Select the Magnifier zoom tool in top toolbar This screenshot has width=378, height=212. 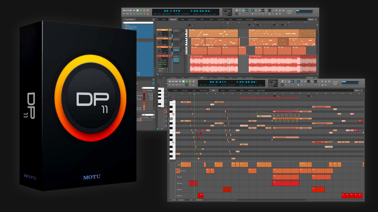[x=276, y=10]
